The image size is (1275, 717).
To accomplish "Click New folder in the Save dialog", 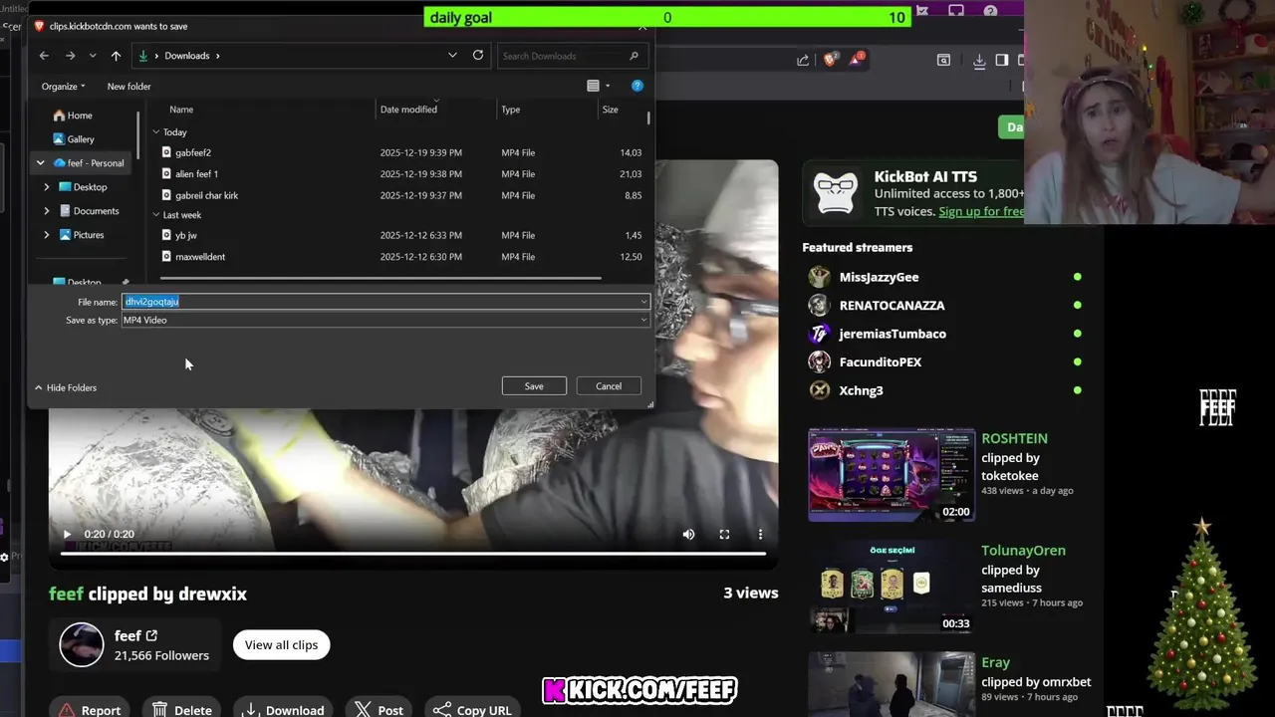I will point(129,87).
